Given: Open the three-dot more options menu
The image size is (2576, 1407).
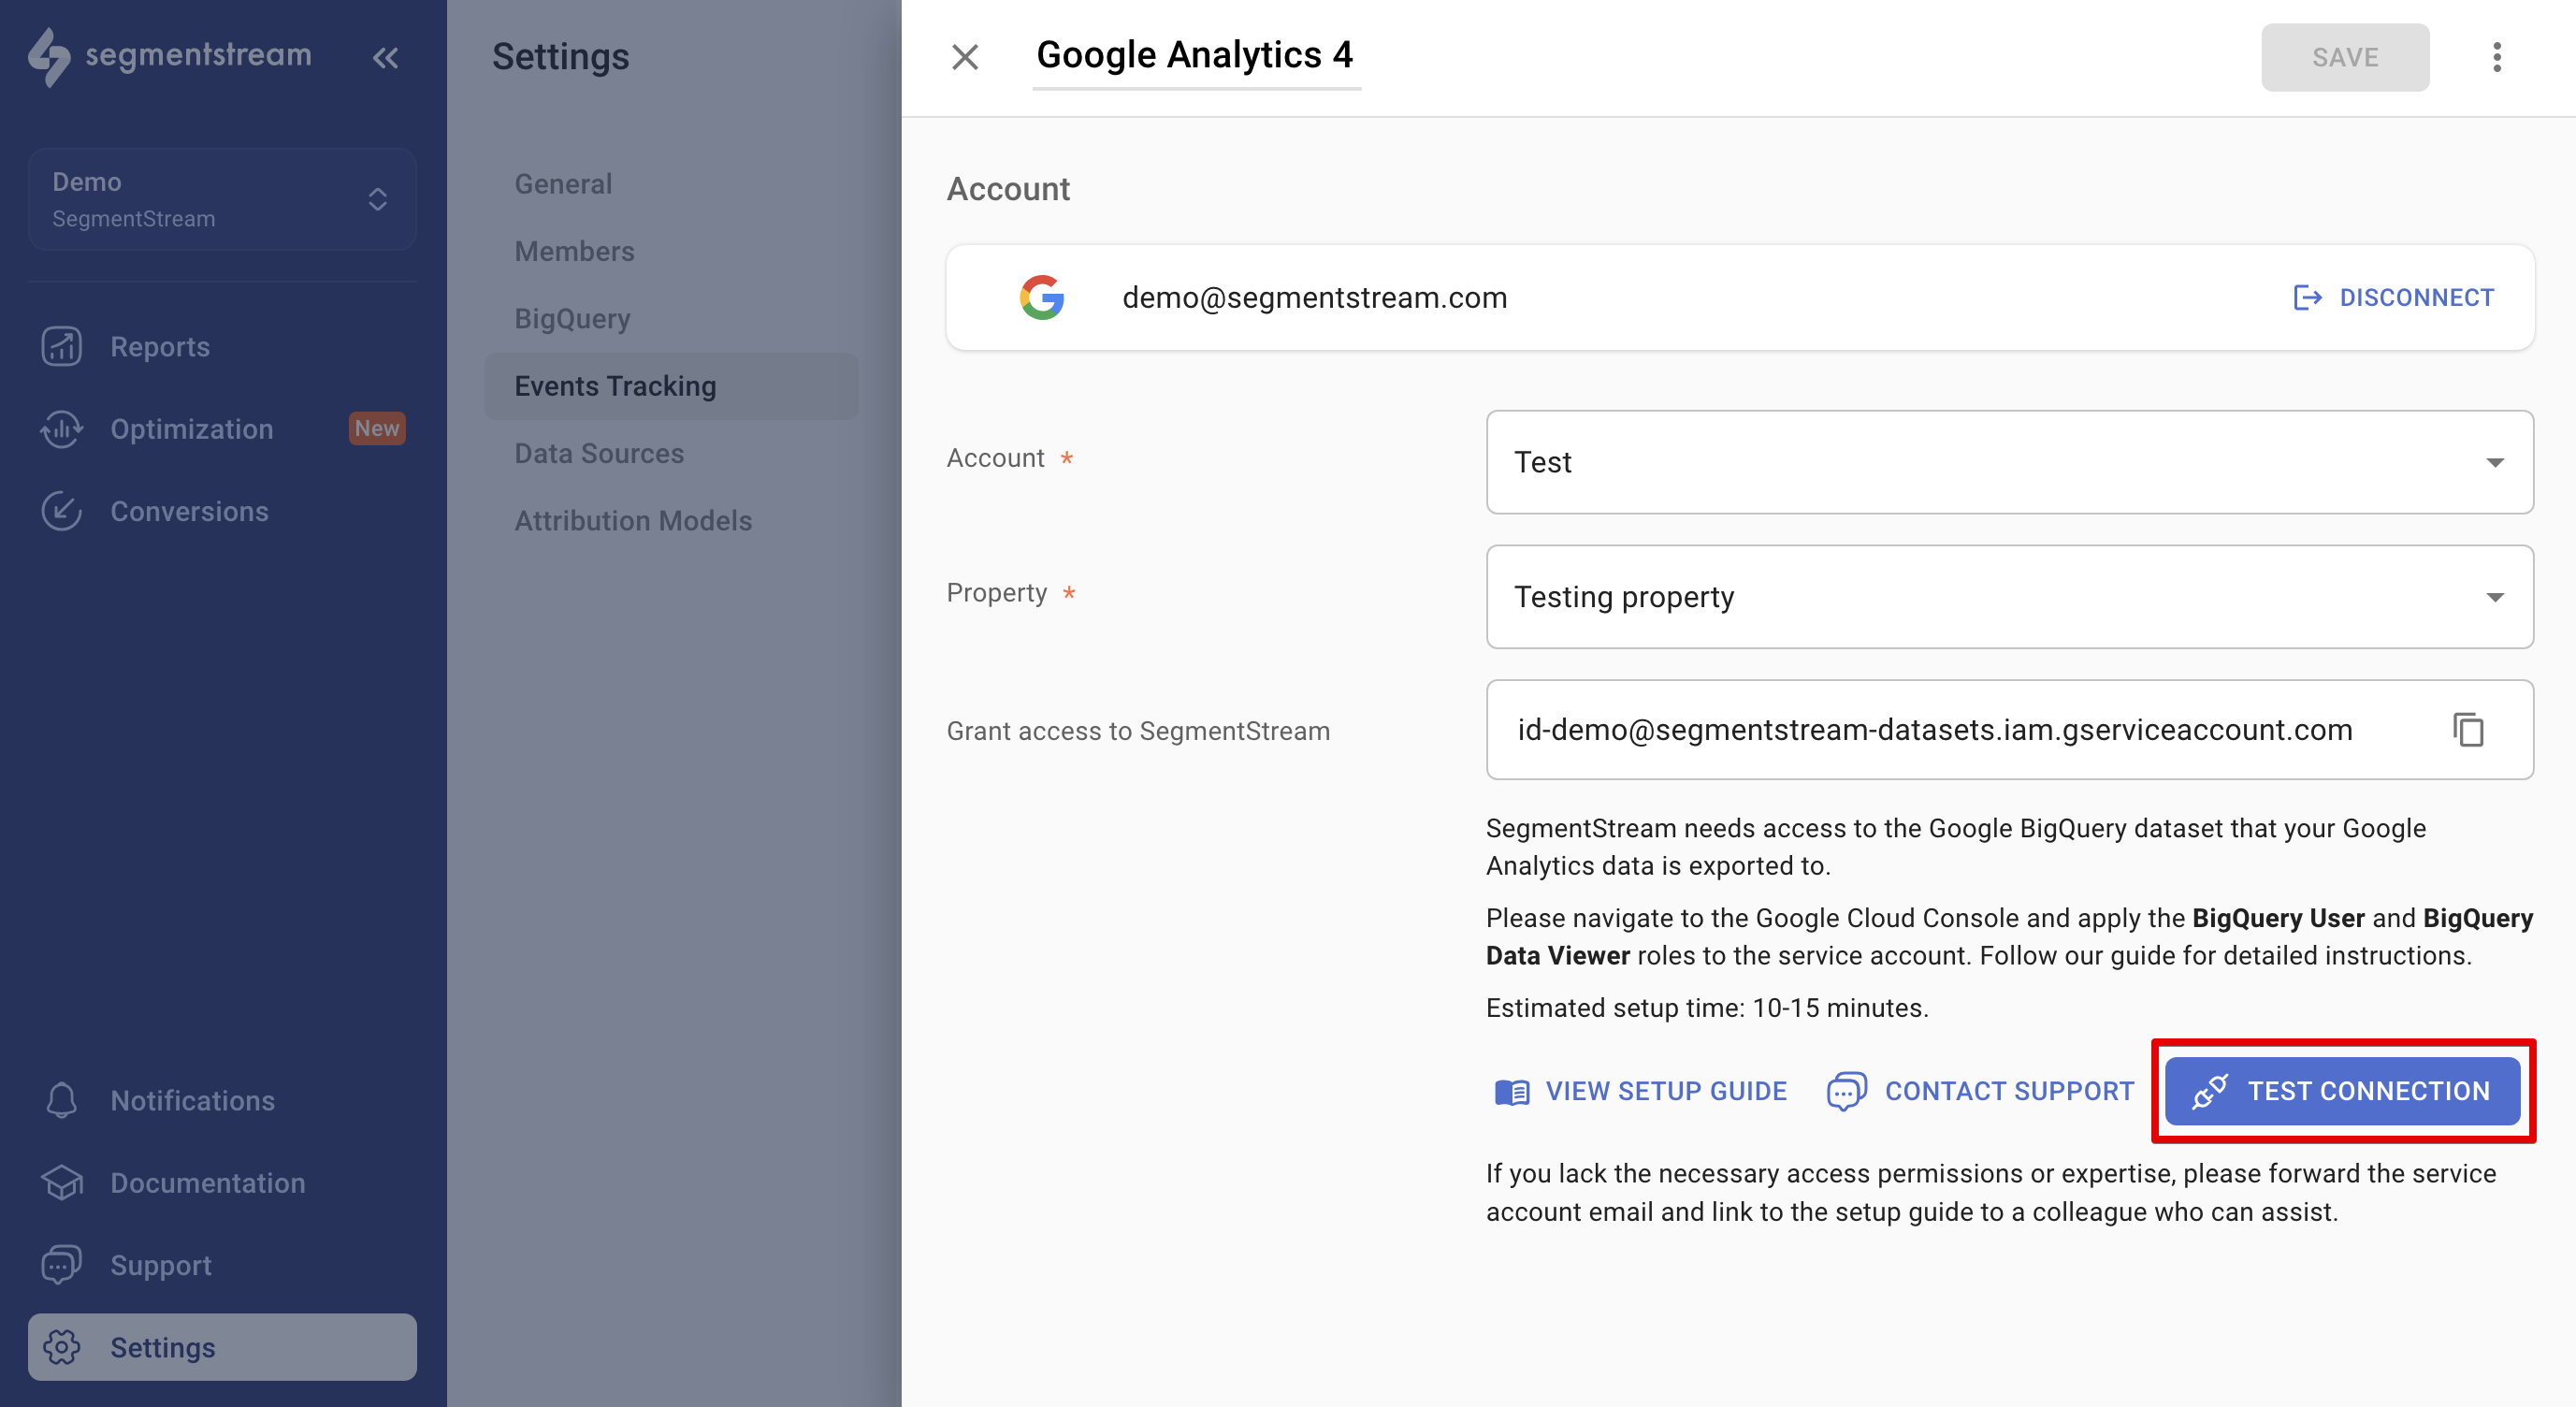Looking at the screenshot, I should [x=2496, y=57].
